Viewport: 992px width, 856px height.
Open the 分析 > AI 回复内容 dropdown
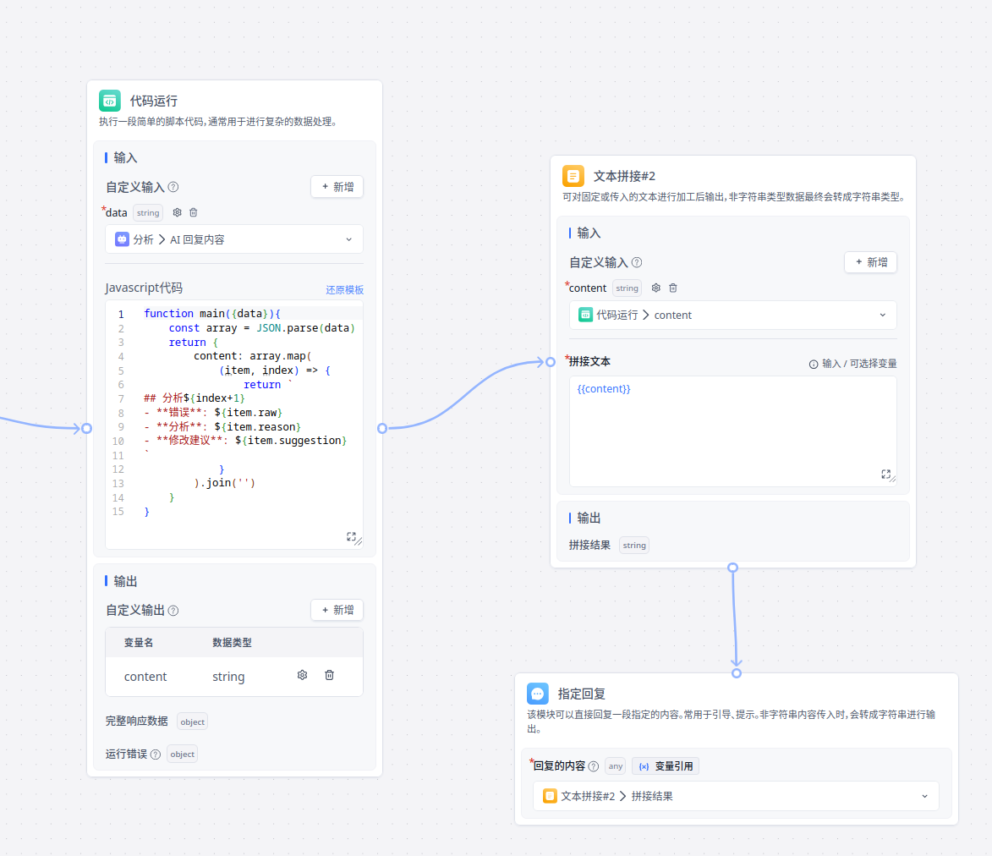(234, 239)
